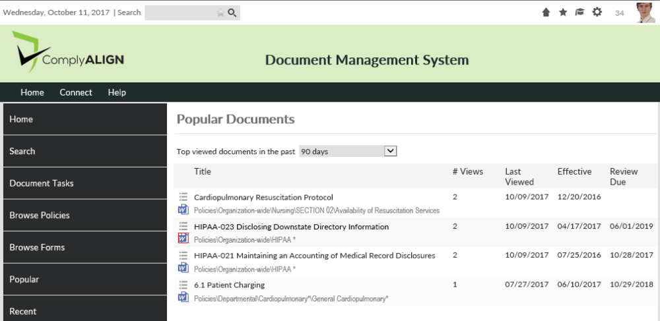This screenshot has height=321, width=660.
Task: Open Word document icon for HIPAA-021 row
Action: point(183,268)
